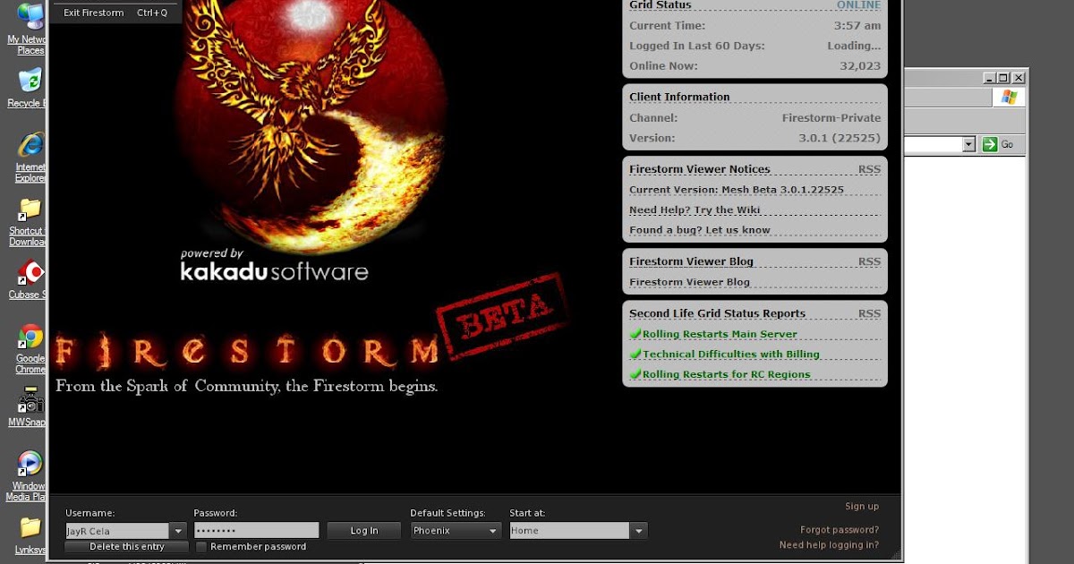This screenshot has width=1074, height=564.
Task: Click the Windows flag logo in the browser window
Action: [1010, 98]
